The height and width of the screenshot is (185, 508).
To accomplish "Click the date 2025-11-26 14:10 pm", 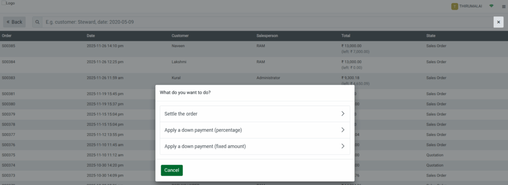I will tap(105, 46).
